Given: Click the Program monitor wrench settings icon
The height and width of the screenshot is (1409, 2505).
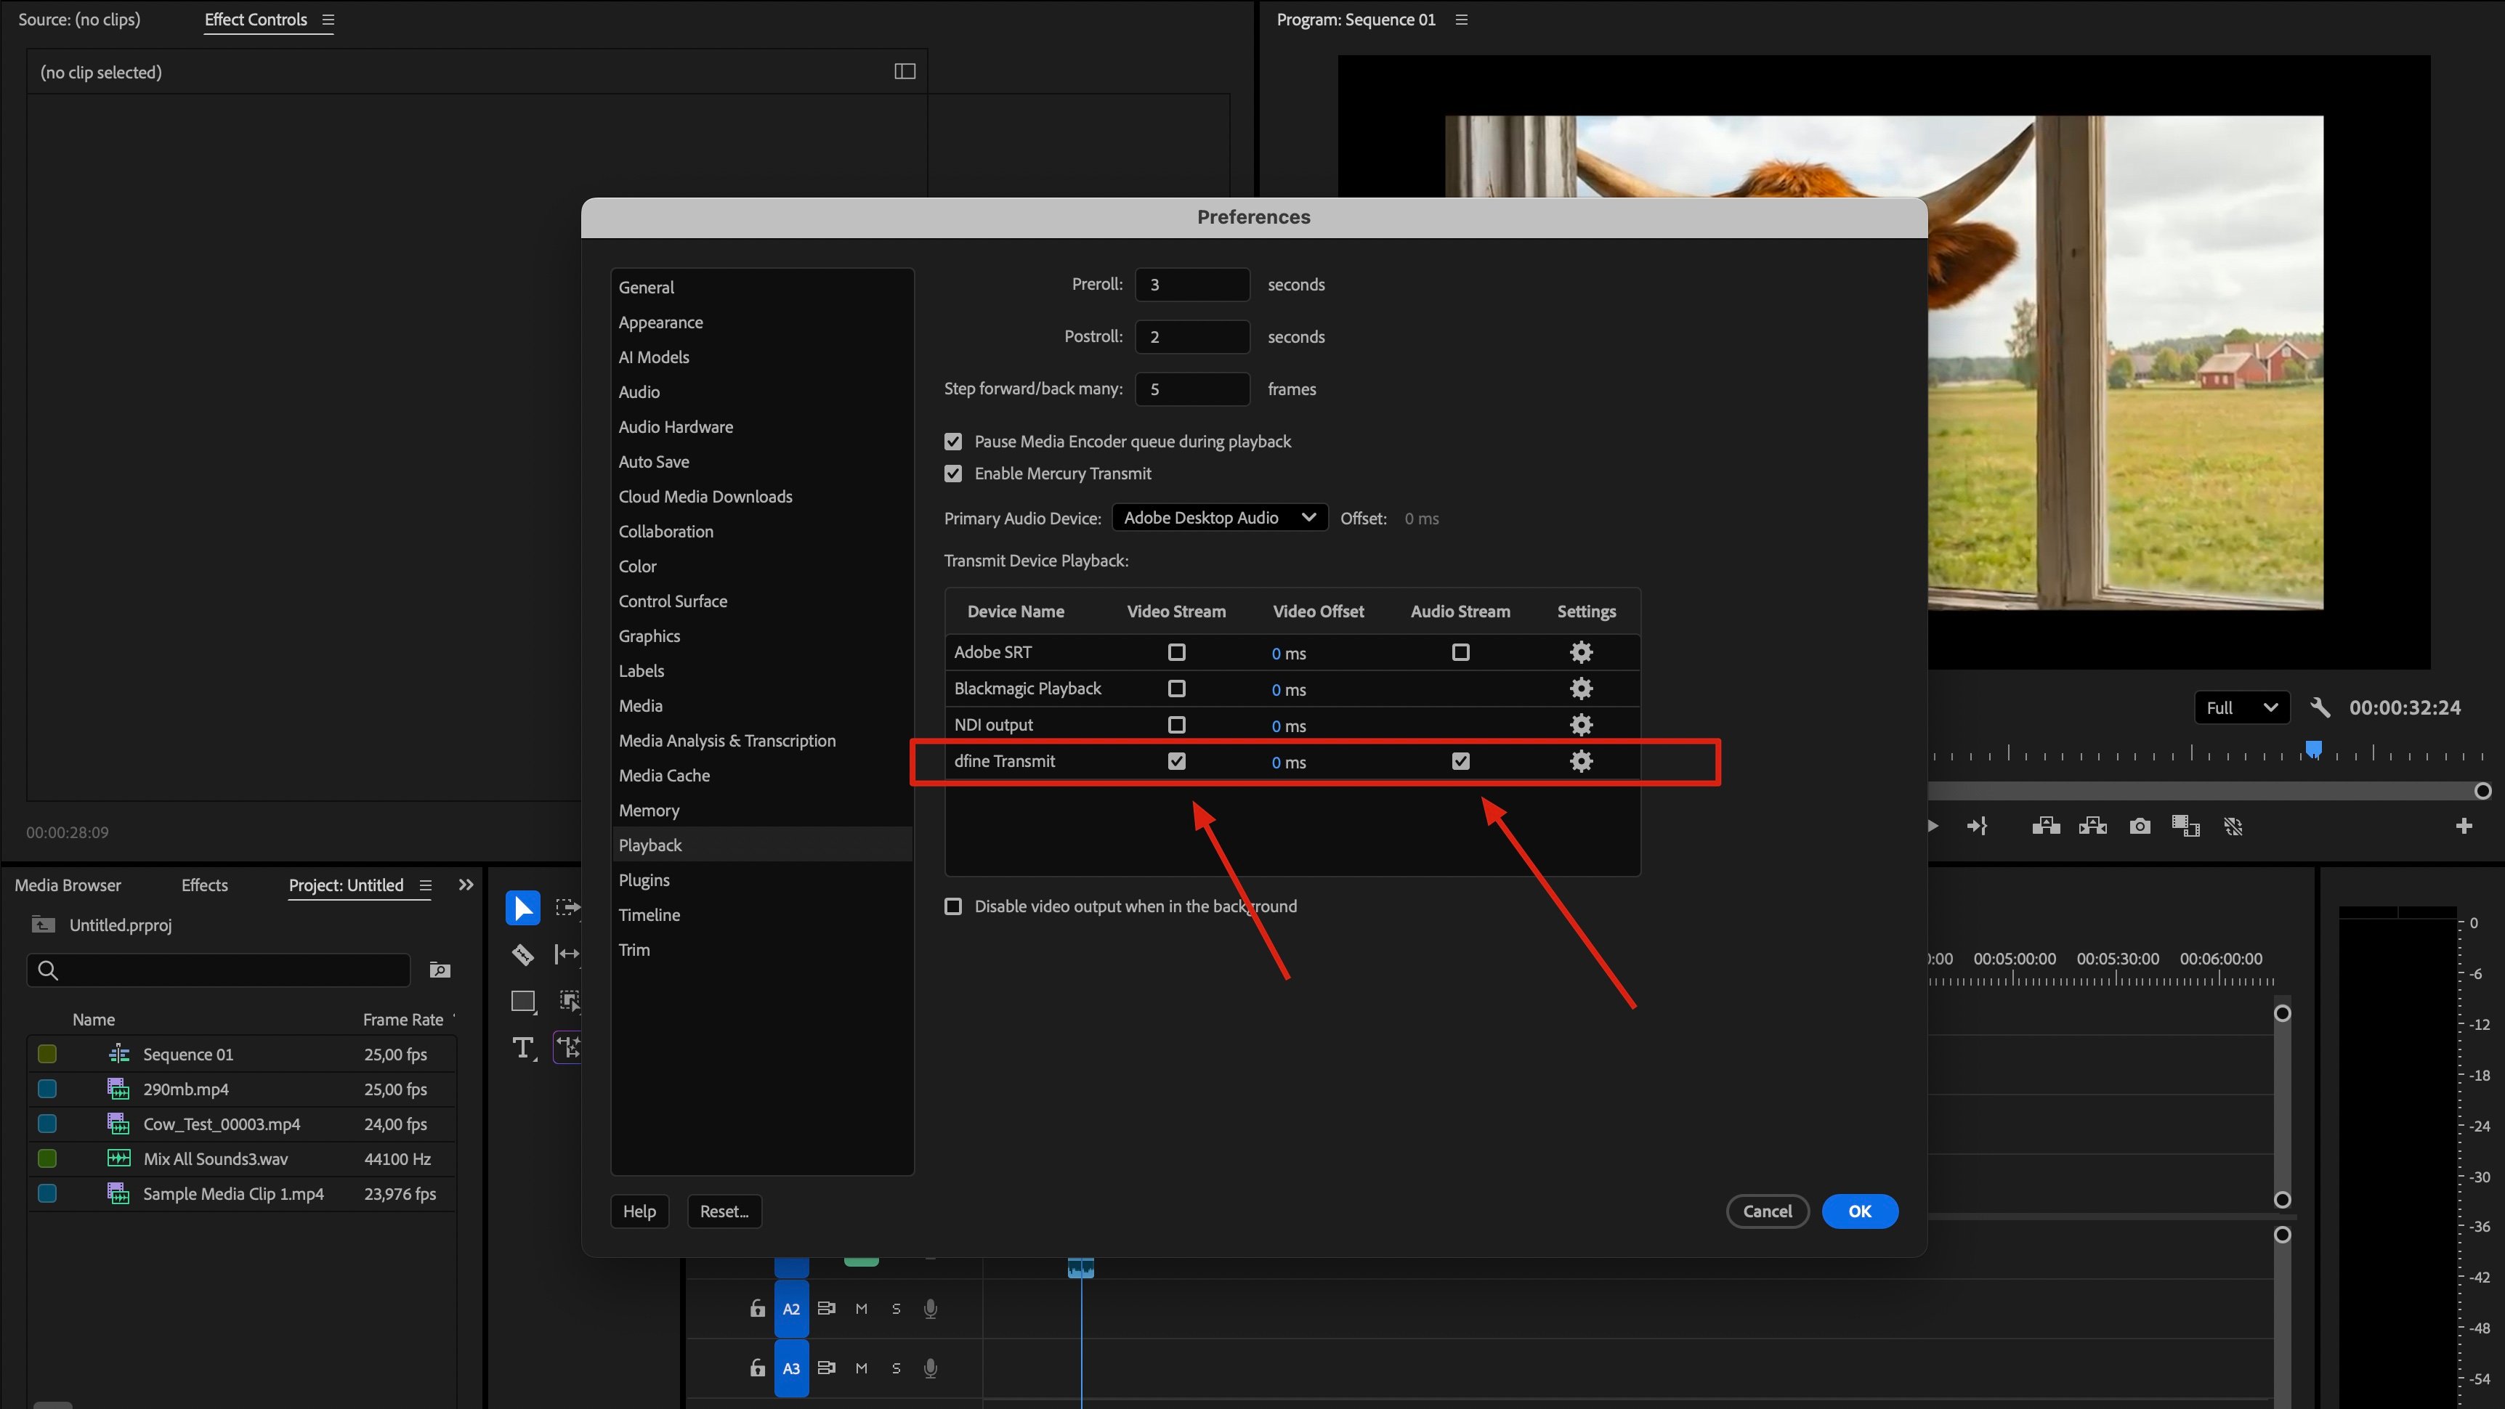Looking at the screenshot, I should click(x=2320, y=708).
